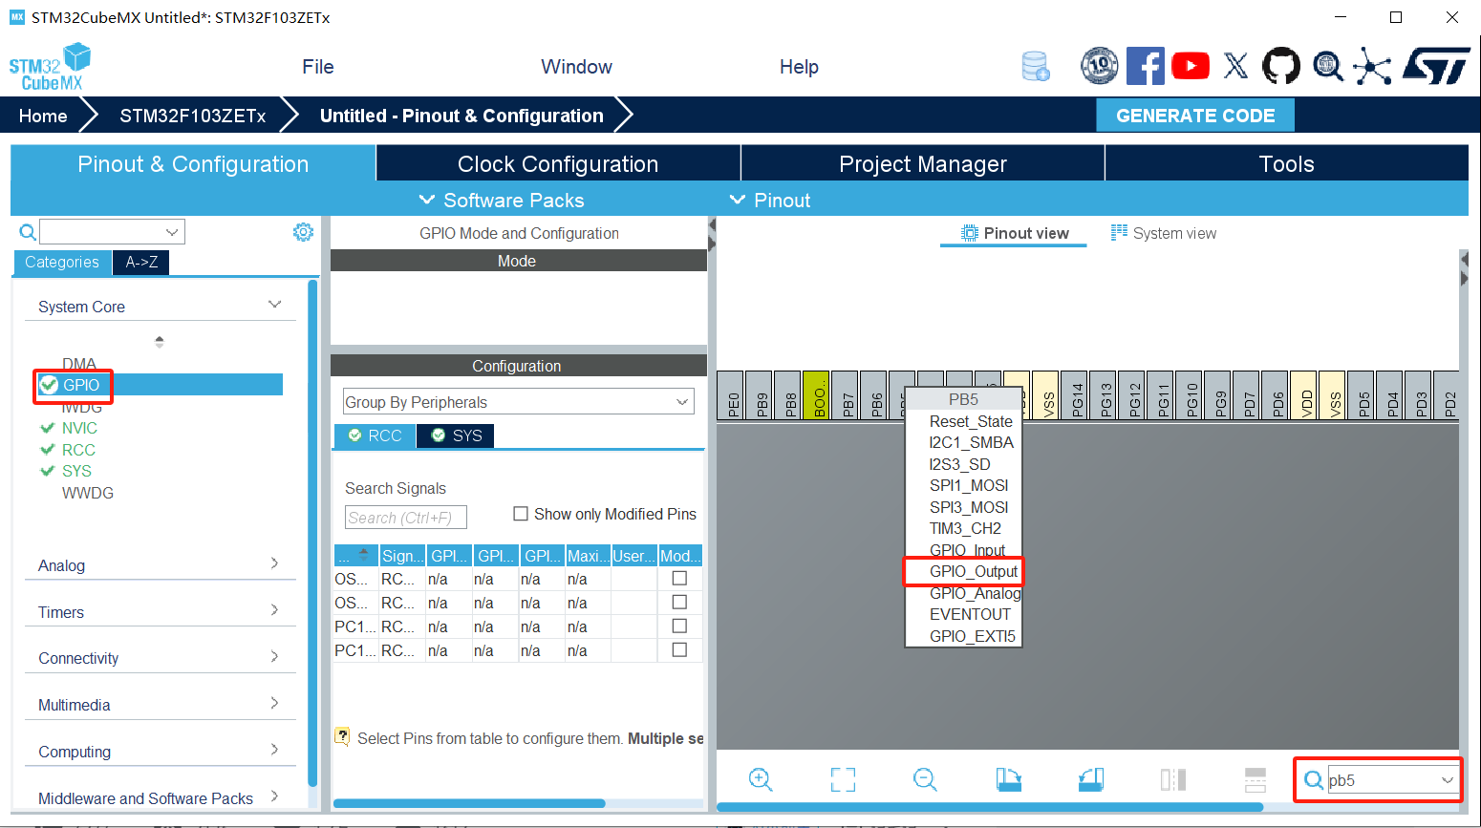The width and height of the screenshot is (1481, 828).
Task: Click the configuration panel horizontal scrollbar
Action: tap(469, 803)
